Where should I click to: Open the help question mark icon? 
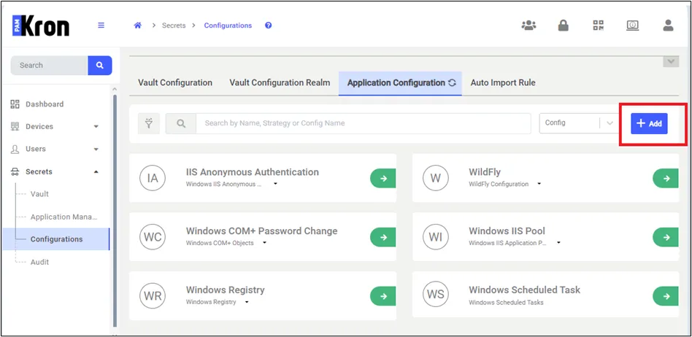click(x=268, y=26)
